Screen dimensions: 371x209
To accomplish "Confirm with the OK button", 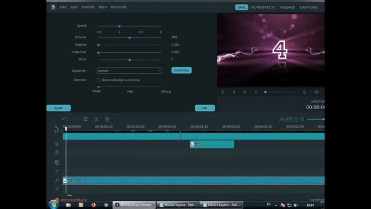I will pos(205,108).
